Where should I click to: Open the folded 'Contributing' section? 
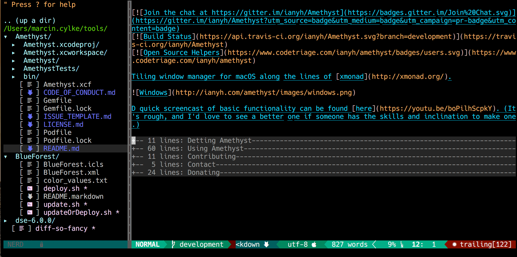[324, 156]
